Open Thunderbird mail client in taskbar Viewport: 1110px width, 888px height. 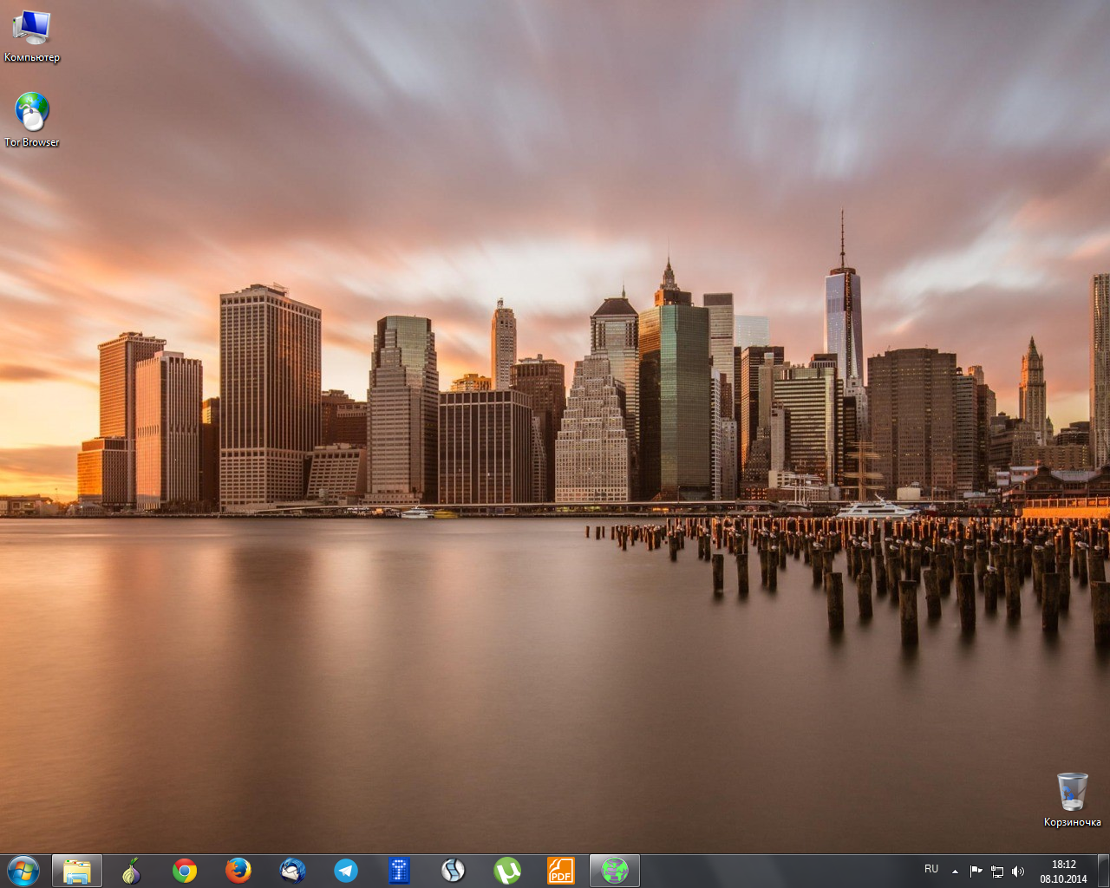[292, 871]
